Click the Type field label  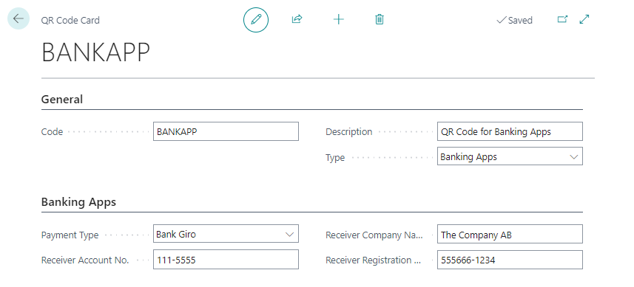point(335,158)
